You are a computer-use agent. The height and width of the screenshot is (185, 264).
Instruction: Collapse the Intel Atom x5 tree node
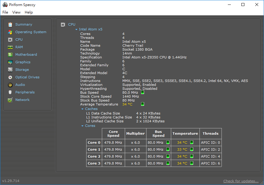pos(77,30)
